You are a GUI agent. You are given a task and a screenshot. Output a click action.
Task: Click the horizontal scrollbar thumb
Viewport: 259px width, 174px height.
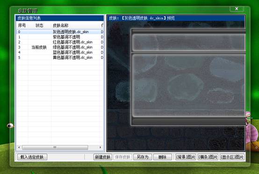pyautogui.click(x=55, y=147)
